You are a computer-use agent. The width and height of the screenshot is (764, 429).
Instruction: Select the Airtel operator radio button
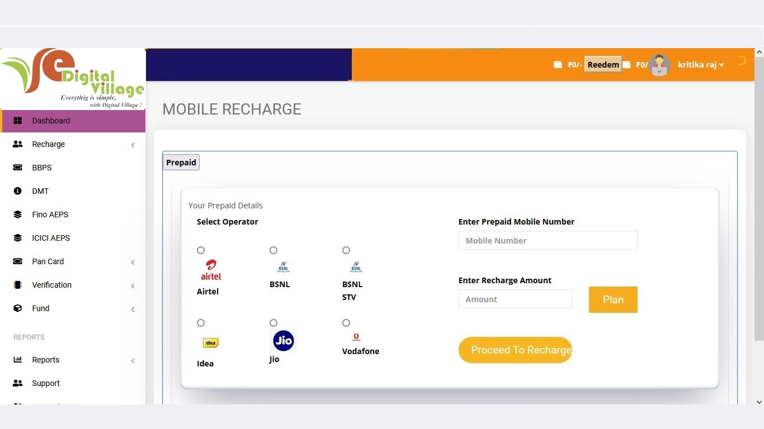tap(201, 250)
